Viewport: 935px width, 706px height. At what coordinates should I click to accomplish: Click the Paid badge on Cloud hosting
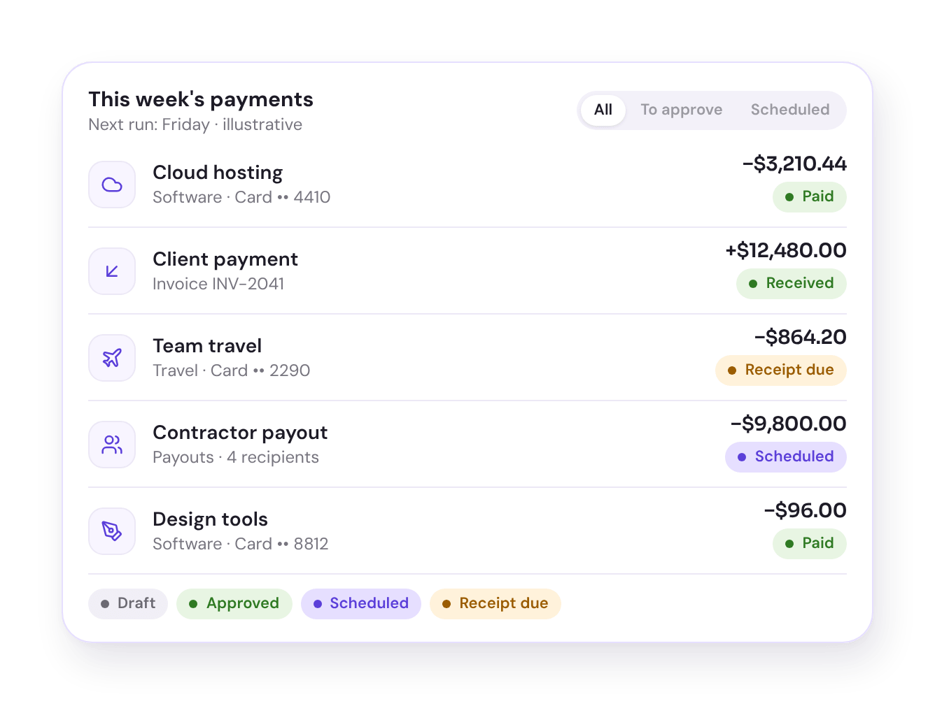coord(810,196)
